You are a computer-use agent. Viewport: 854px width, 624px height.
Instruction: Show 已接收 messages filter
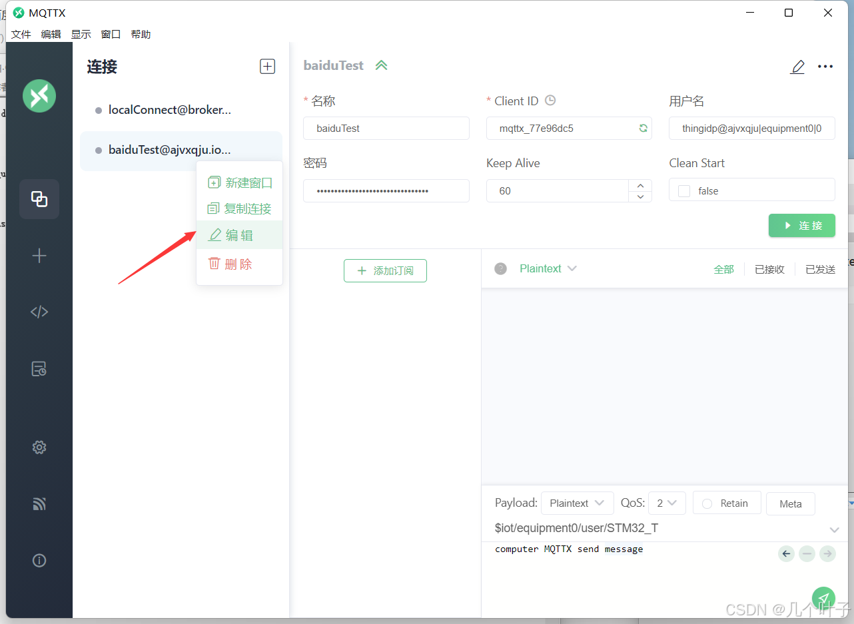pyautogui.click(x=769, y=269)
